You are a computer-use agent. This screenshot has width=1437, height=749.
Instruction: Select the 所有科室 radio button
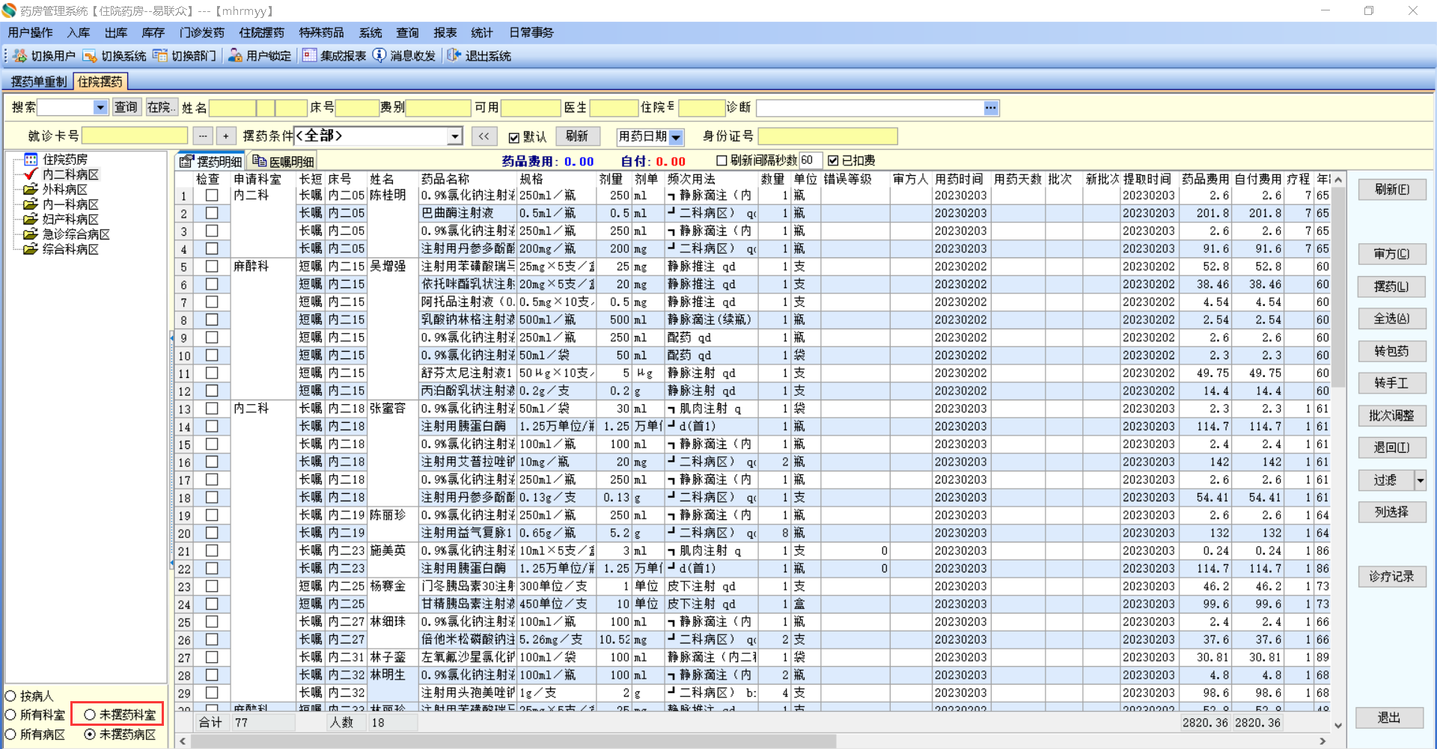click(x=10, y=715)
